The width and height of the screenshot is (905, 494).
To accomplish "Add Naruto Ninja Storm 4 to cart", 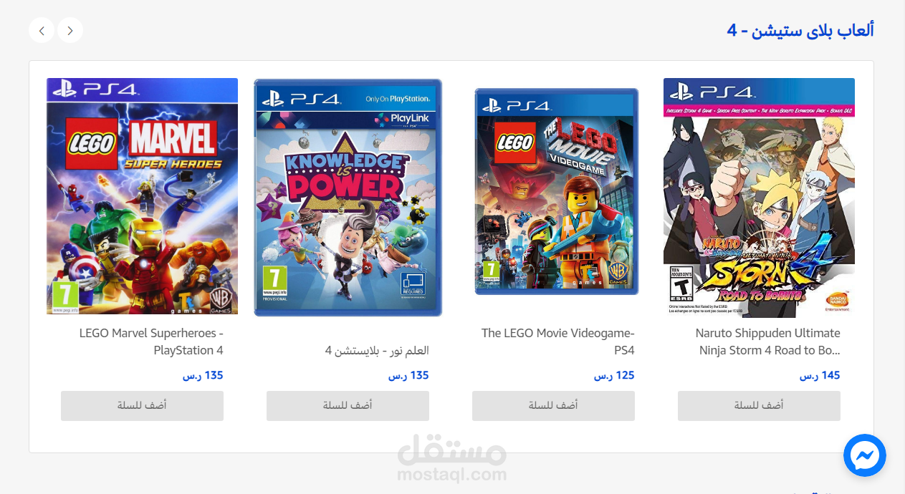I will pos(759,405).
